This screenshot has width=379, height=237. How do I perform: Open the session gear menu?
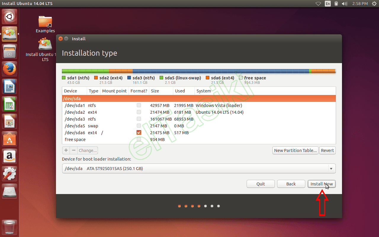pos(374,4)
